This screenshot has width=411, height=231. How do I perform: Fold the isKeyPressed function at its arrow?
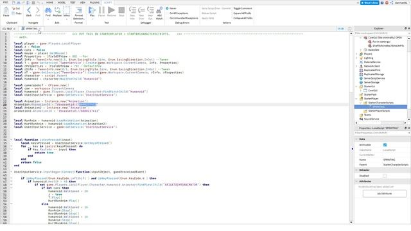pos(12,140)
